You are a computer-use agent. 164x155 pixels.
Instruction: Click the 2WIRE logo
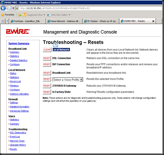point(18,31)
